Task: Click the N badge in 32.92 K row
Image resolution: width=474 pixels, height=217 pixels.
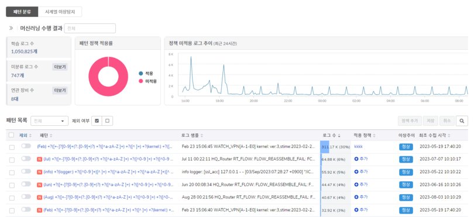Action: [39, 210]
